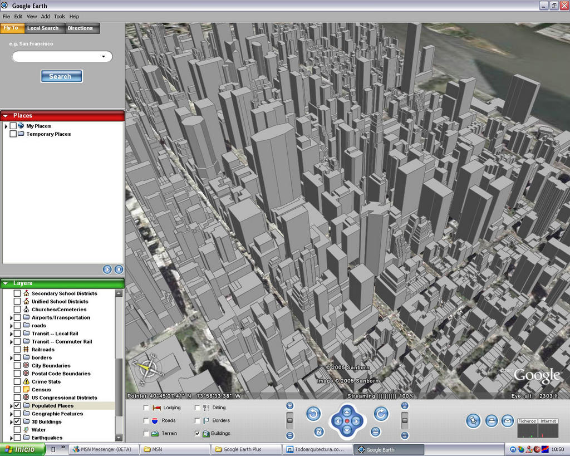Image resolution: width=570 pixels, height=456 pixels.
Task: Click Crime Stats warning icon
Action: (26, 381)
